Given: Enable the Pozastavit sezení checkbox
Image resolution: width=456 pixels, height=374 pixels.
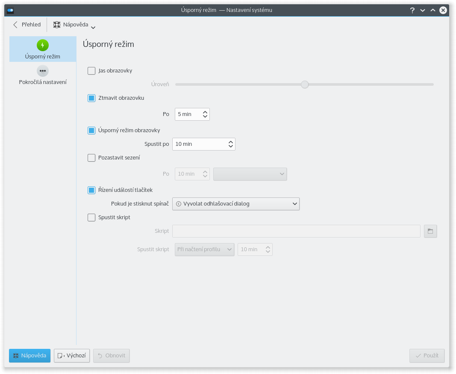Looking at the screenshot, I should pyautogui.click(x=91, y=158).
